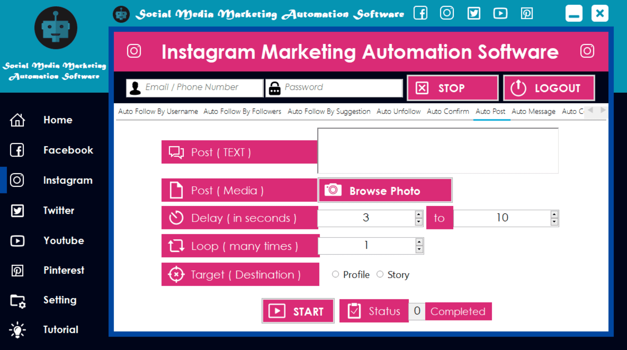The height and width of the screenshot is (350, 627).
Task: Click the Password input field
Action: (x=334, y=88)
